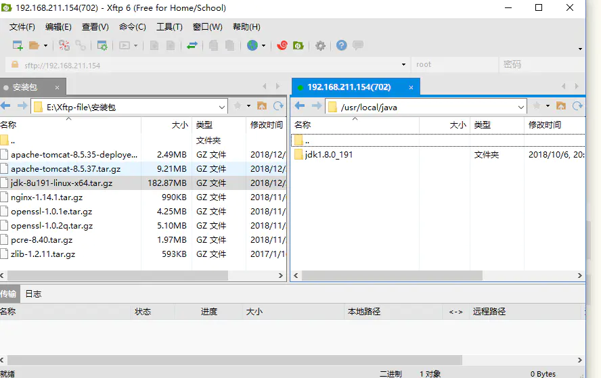Sort remote files by 修改时间 column
The image size is (601, 378).
(x=554, y=125)
